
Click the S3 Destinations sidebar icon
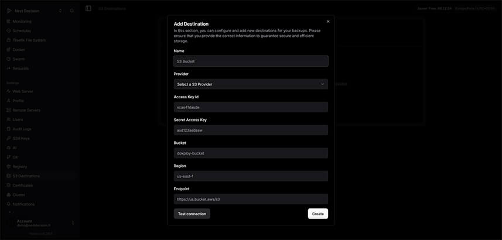[9, 176]
